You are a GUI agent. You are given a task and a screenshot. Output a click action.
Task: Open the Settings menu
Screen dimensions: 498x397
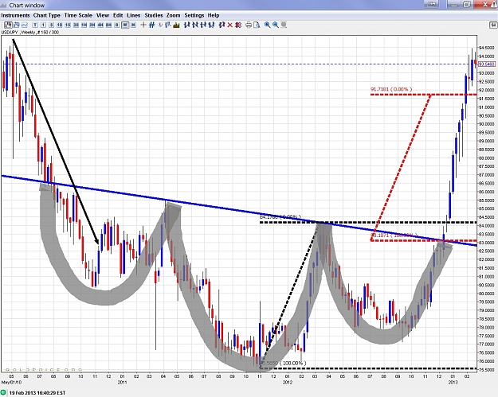pos(194,15)
